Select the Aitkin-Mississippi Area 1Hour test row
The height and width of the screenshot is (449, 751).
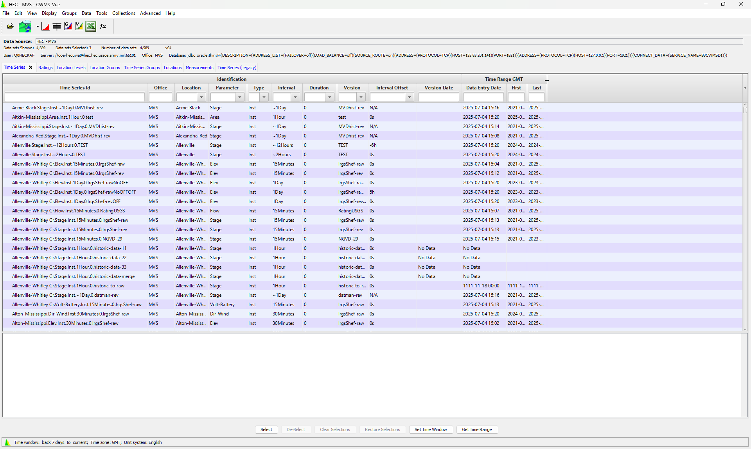(53, 117)
